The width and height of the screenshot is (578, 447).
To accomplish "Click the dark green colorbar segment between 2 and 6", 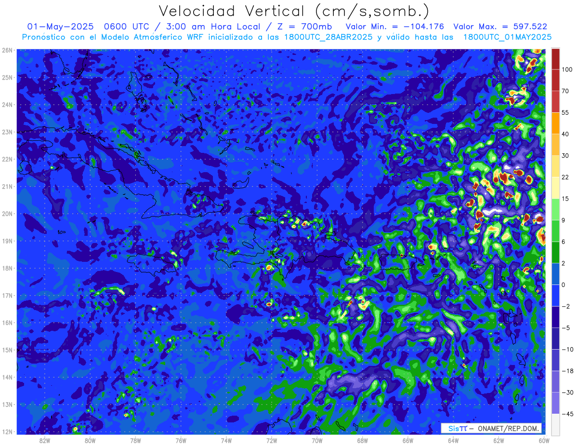I will (555, 252).
